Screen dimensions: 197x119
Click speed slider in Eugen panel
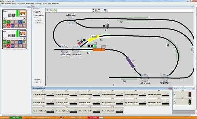coord(14,18)
